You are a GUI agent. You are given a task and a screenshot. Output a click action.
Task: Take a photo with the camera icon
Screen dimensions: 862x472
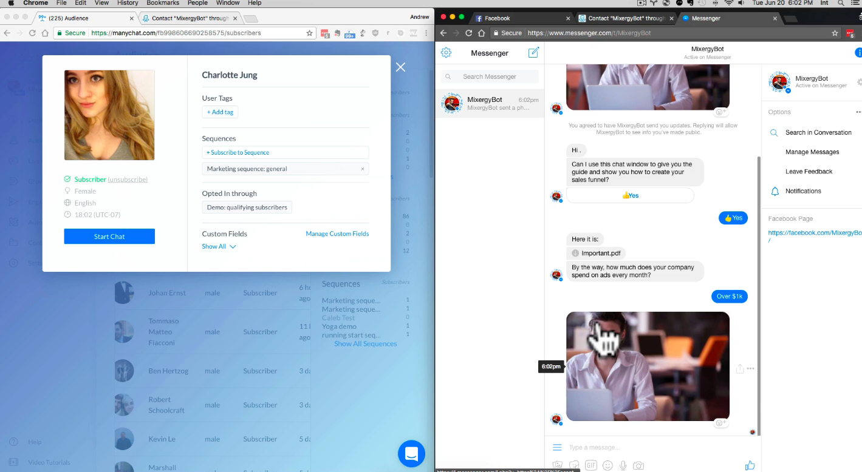[x=638, y=465]
